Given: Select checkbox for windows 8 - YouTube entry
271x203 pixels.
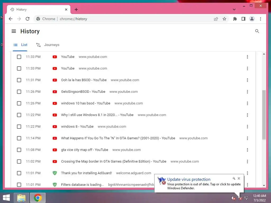Looking at the screenshot, I should 19,127.
